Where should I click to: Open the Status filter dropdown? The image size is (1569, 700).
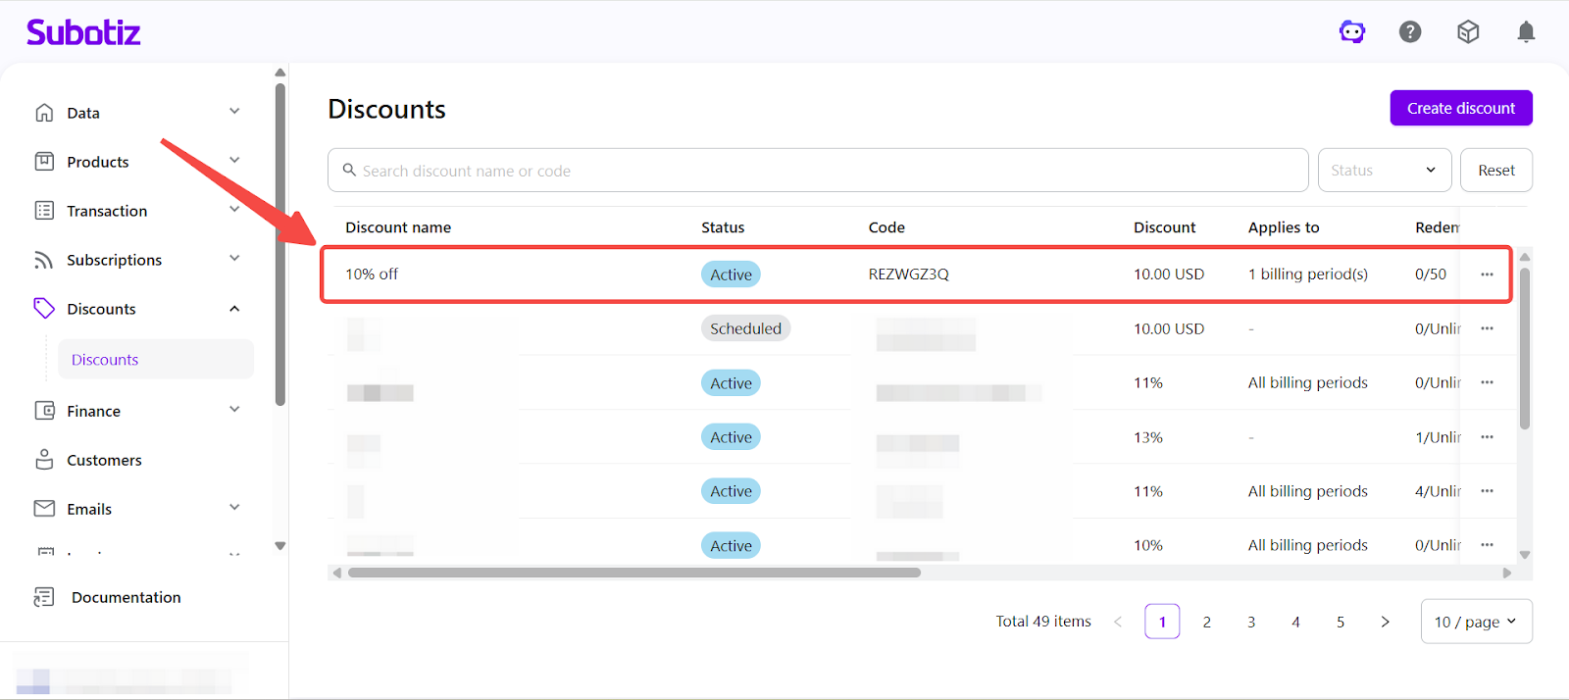click(x=1383, y=171)
